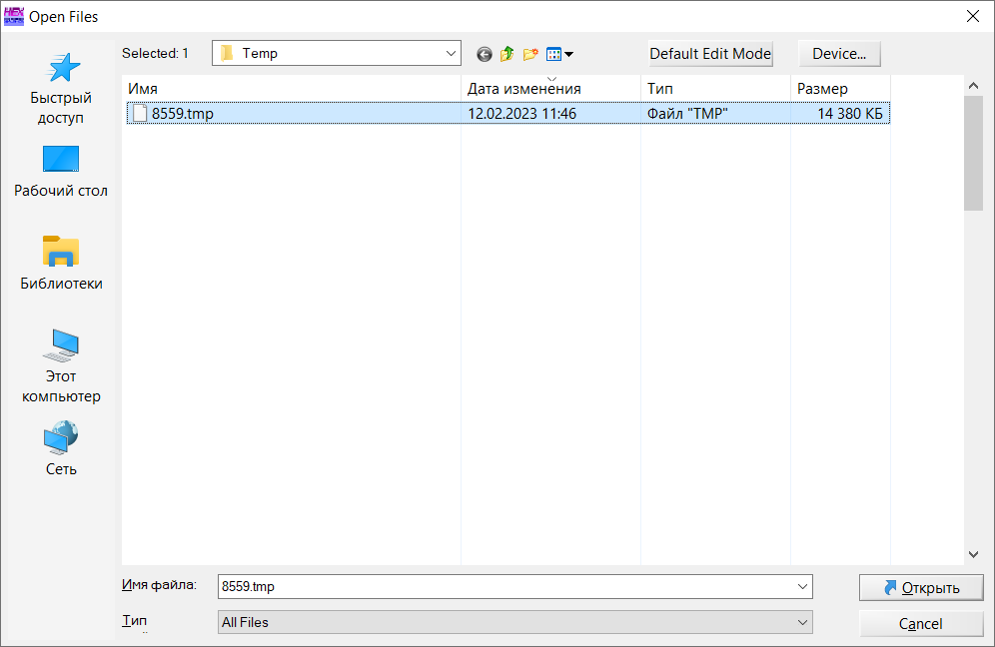Select Этот компьютер in sidebar
The image size is (995, 647).
point(61,365)
